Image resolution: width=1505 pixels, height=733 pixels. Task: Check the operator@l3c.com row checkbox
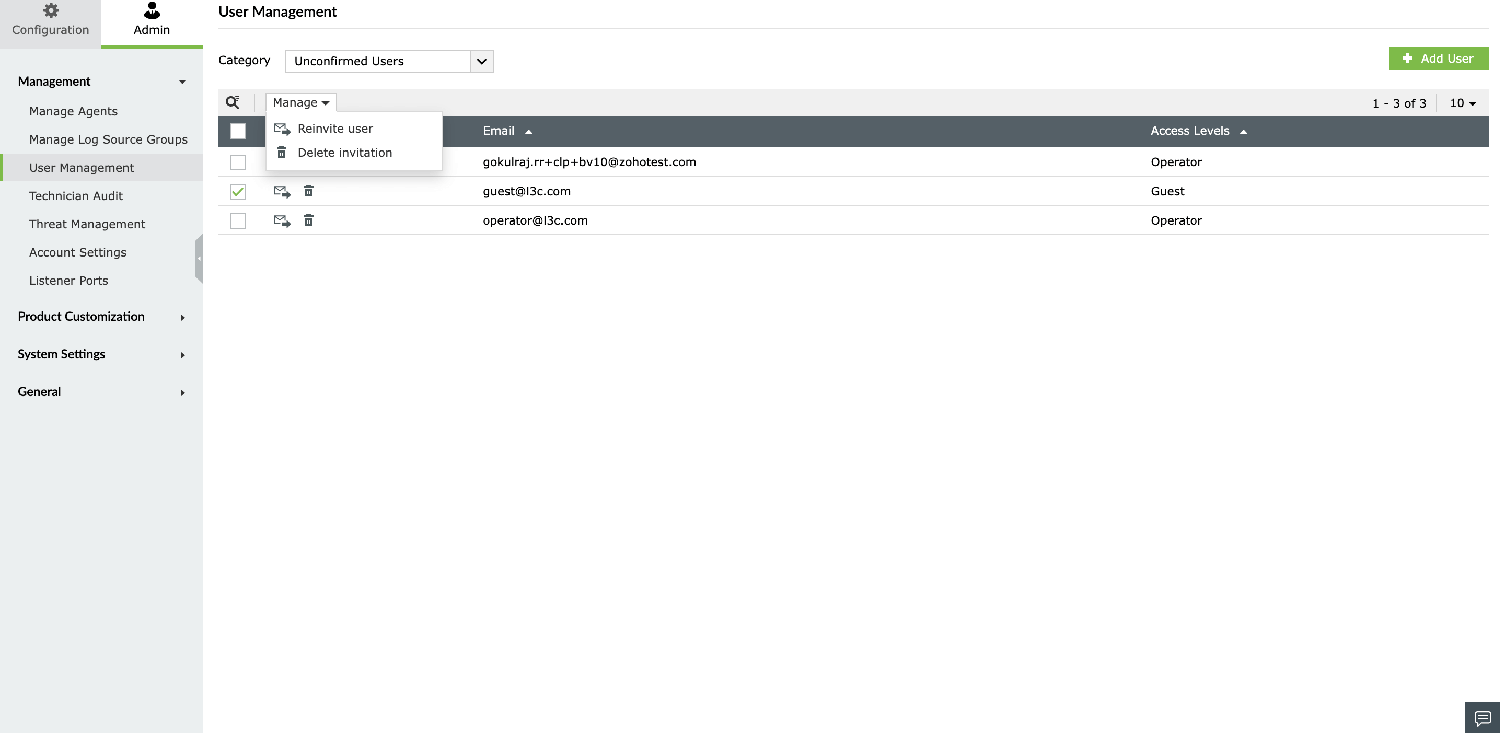[x=238, y=221]
